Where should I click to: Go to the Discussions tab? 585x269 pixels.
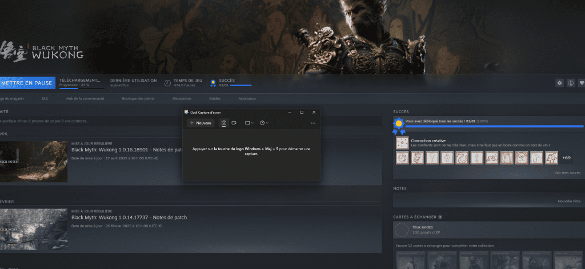pyautogui.click(x=182, y=98)
